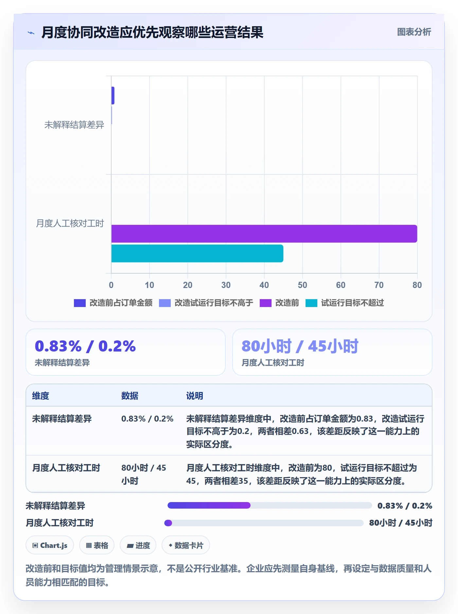Click the small indigo 0.83 chart bar

[x=113, y=96]
